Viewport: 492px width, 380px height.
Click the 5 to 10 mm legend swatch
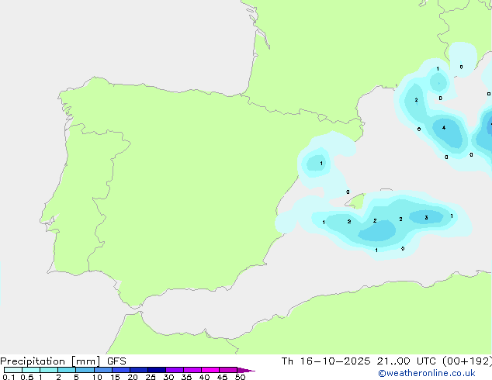[85, 370]
